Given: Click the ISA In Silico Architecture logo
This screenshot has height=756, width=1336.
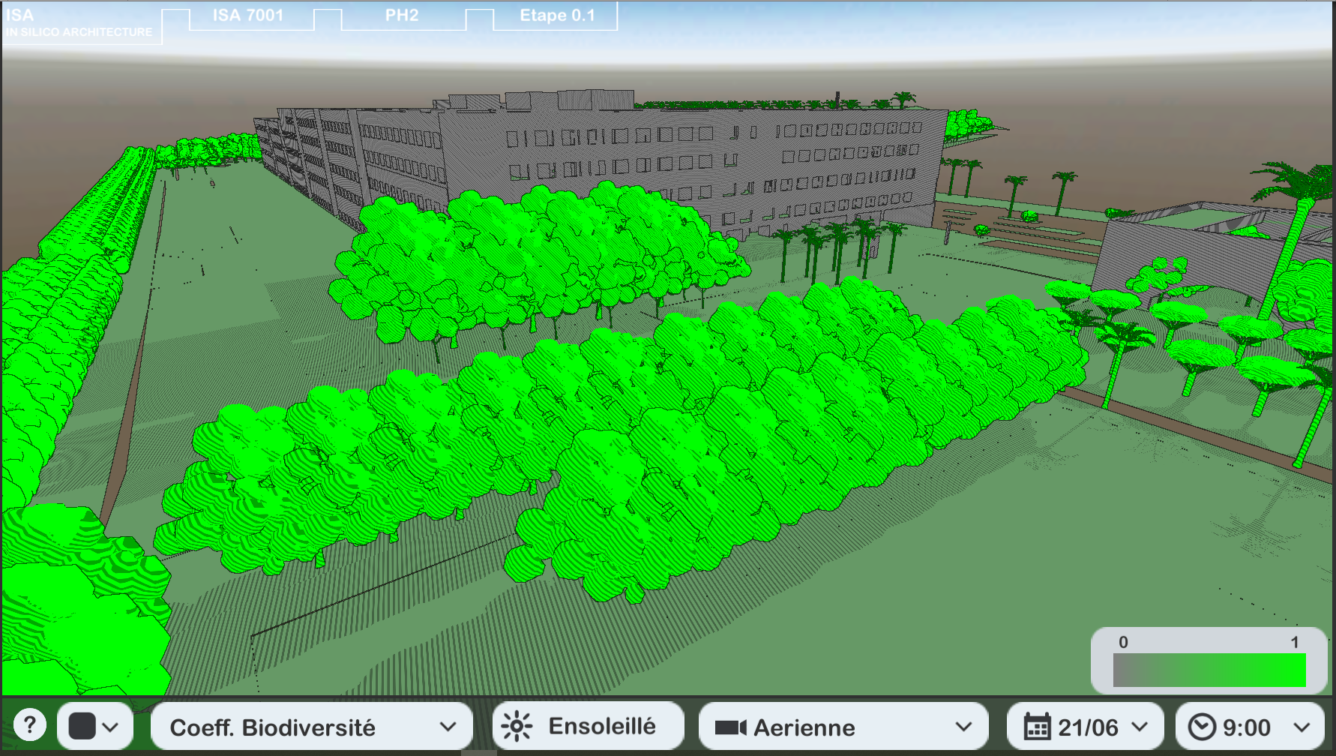Looking at the screenshot, I should click(x=79, y=23).
